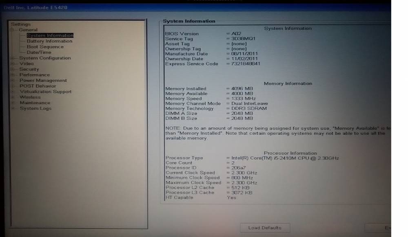The width and height of the screenshot is (408, 237).
Task: Click the Maximum Clock Speed label
Action: pos(193,183)
